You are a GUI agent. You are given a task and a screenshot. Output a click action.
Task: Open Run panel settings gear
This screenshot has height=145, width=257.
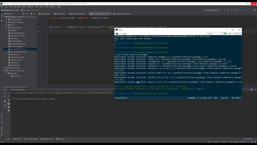coord(252,89)
